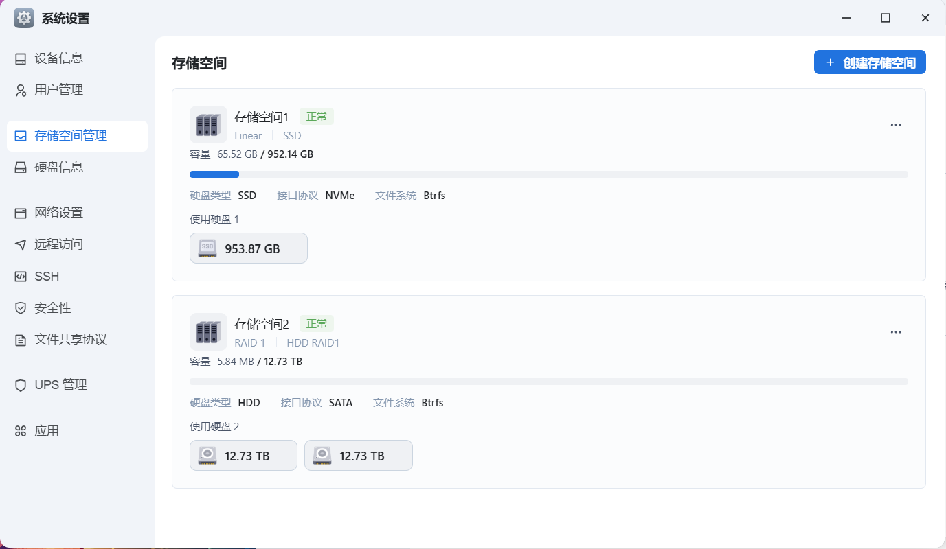Screen dimensions: 946x549
Task: Select the 953.87 GB SSD disk chip
Action: coord(249,248)
